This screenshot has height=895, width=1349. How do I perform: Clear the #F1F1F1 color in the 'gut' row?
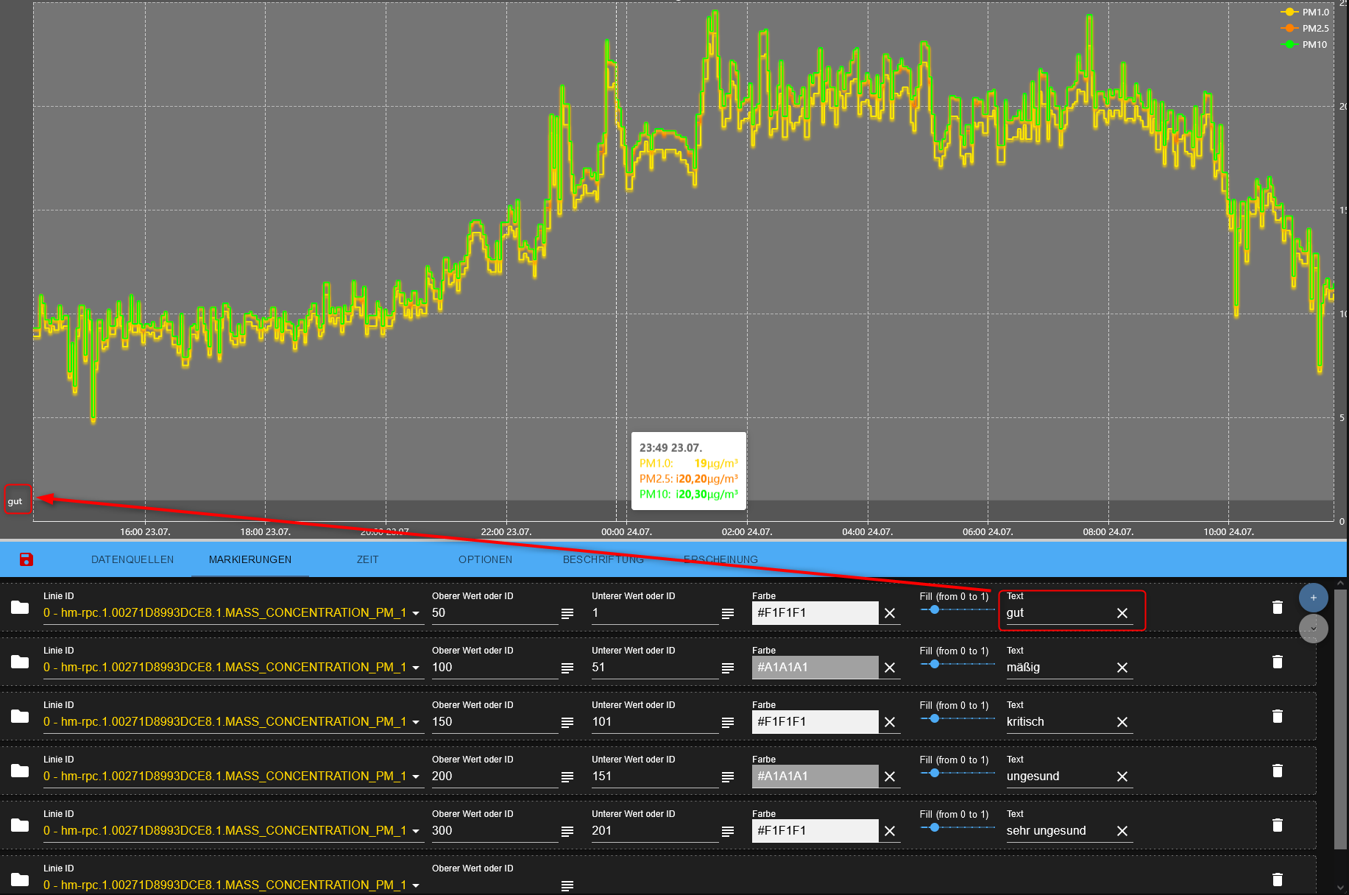pos(890,613)
